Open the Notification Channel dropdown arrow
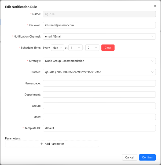161x165 pixels. click(x=152, y=36)
